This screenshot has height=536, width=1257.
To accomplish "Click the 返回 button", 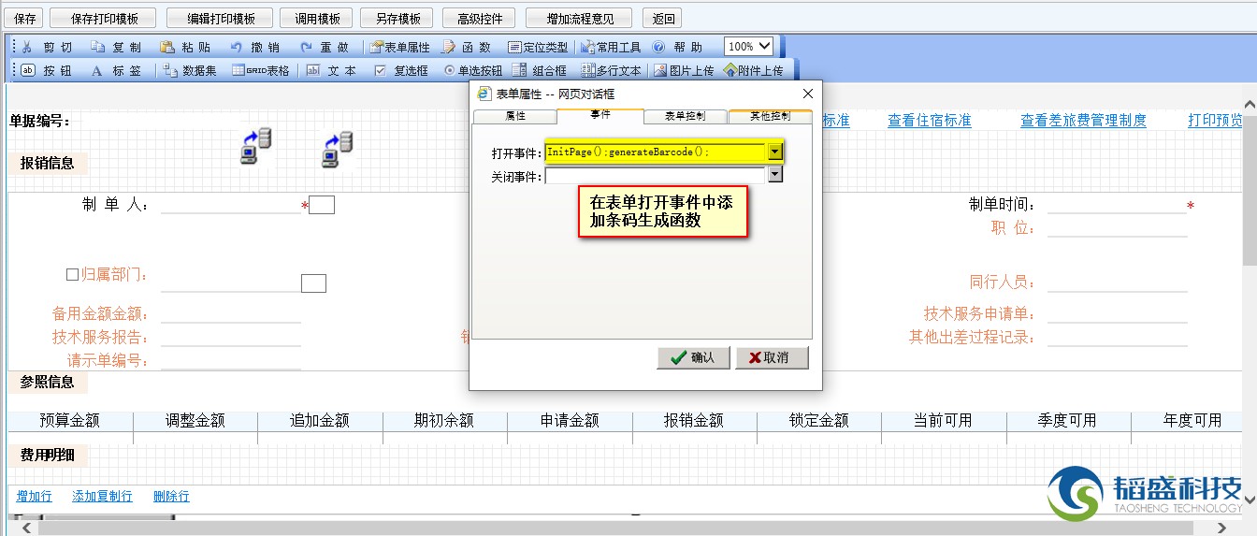I will [x=663, y=18].
